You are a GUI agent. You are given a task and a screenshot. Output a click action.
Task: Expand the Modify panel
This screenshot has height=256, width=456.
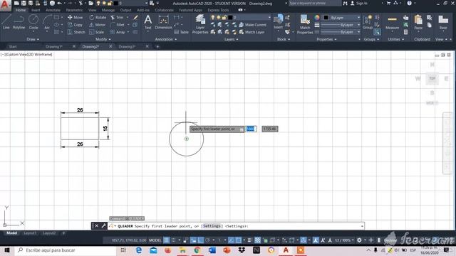103,39
